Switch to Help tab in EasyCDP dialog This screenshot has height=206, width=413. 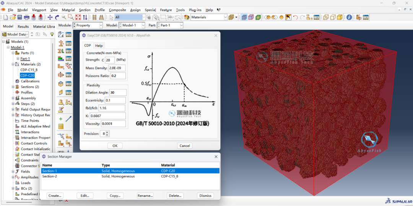[99, 45]
